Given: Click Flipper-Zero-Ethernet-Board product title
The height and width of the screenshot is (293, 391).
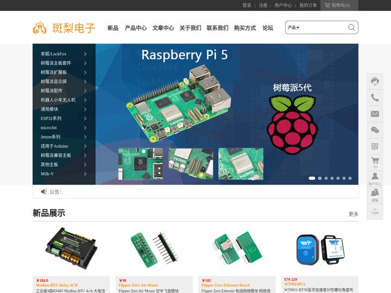Looking at the screenshot, I should 225,285.
